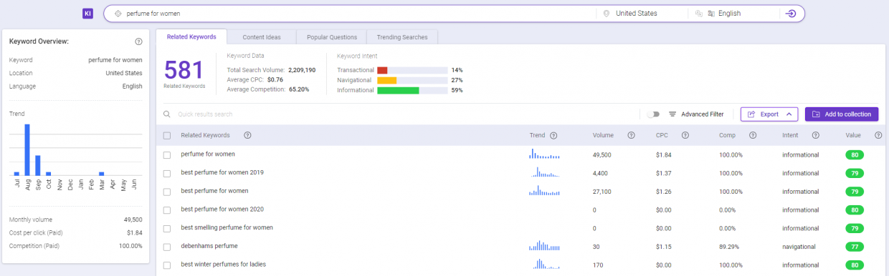
Task: Click the Total Search Volume 2,209,190 value
Action: click(x=302, y=70)
